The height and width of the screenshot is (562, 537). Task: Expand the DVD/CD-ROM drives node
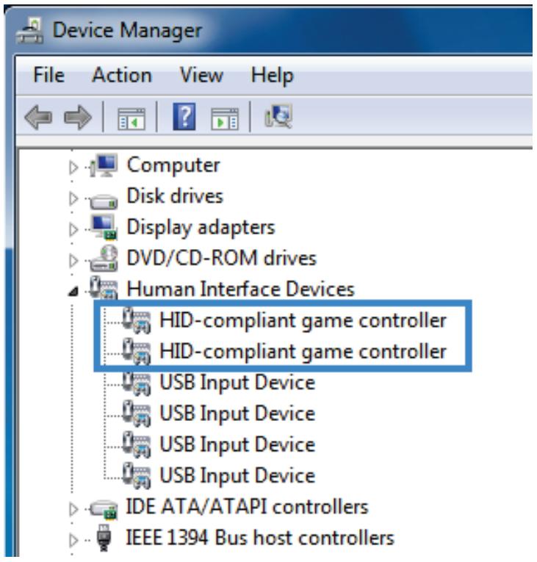[73, 261]
